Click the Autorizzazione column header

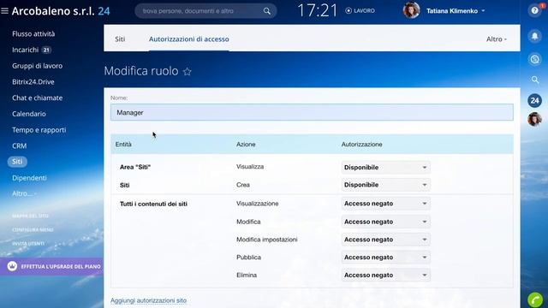coord(361,145)
